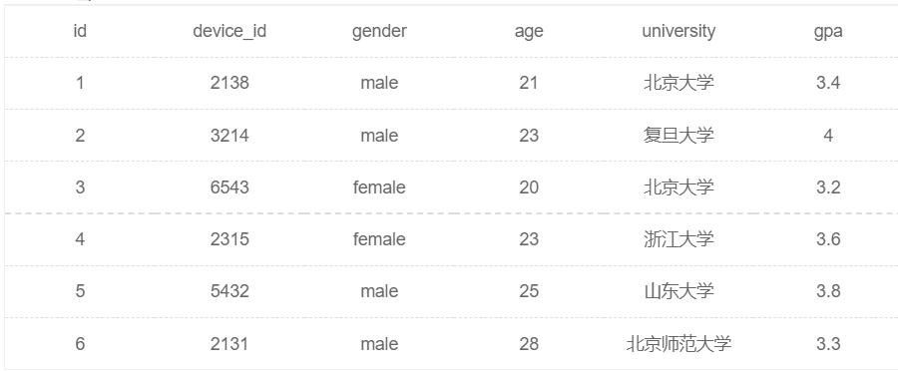Click the id column header

click(x=80, y=31)
